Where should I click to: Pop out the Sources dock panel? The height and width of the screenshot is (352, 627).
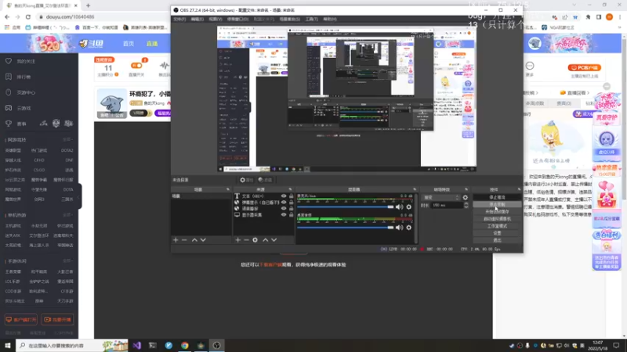(290, 189)
